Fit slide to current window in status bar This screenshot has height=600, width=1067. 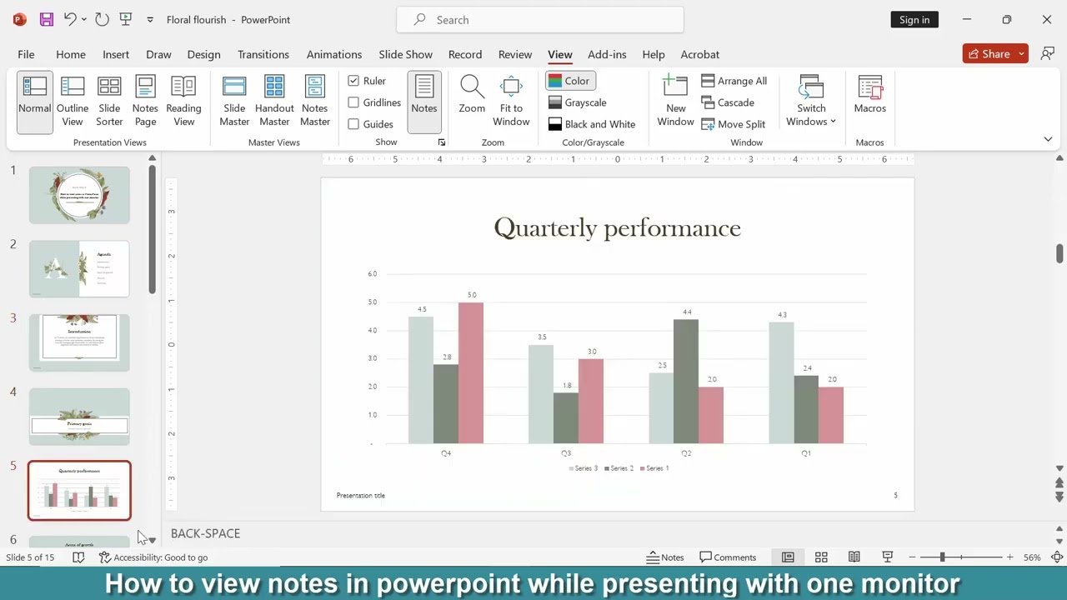1056,557
